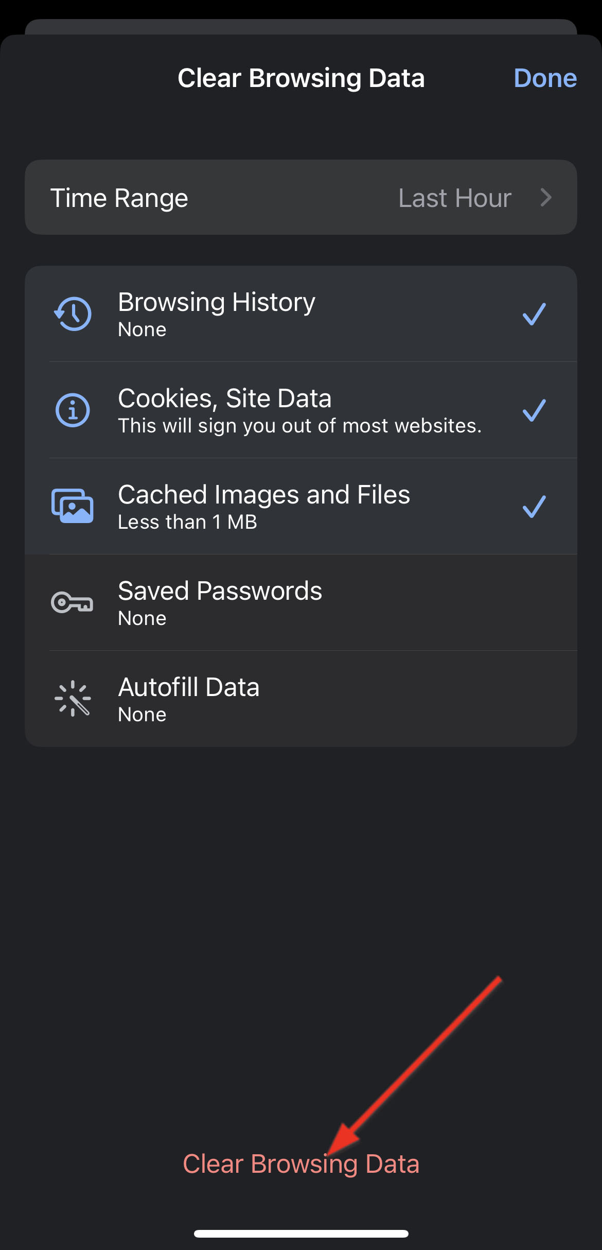Tap the Time Range label
This screenshot has width=602, height=1250.
point(119,198)
